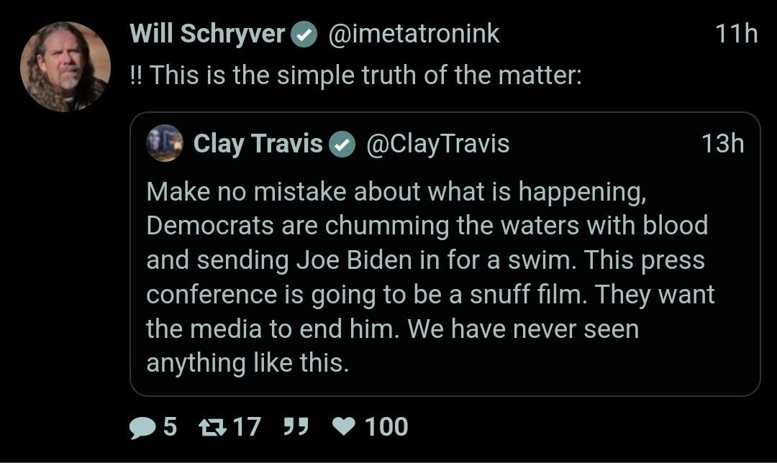Click the reply speech bubble icon
This screenshot has width=777, height=463.
pyautogui.click(x=143, y=427)
